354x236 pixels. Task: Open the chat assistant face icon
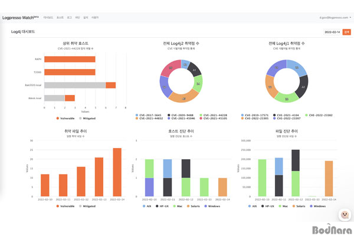coord(345,215)
